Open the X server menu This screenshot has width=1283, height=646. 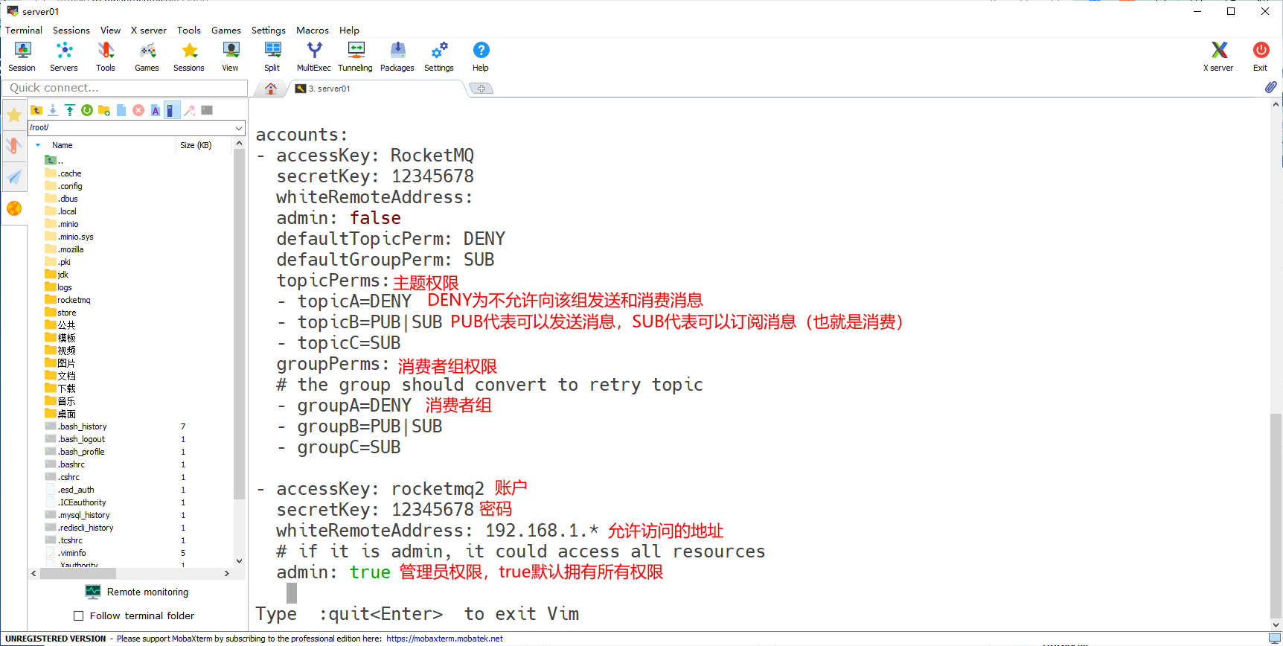pyautogui.click(x=149, y=31)
